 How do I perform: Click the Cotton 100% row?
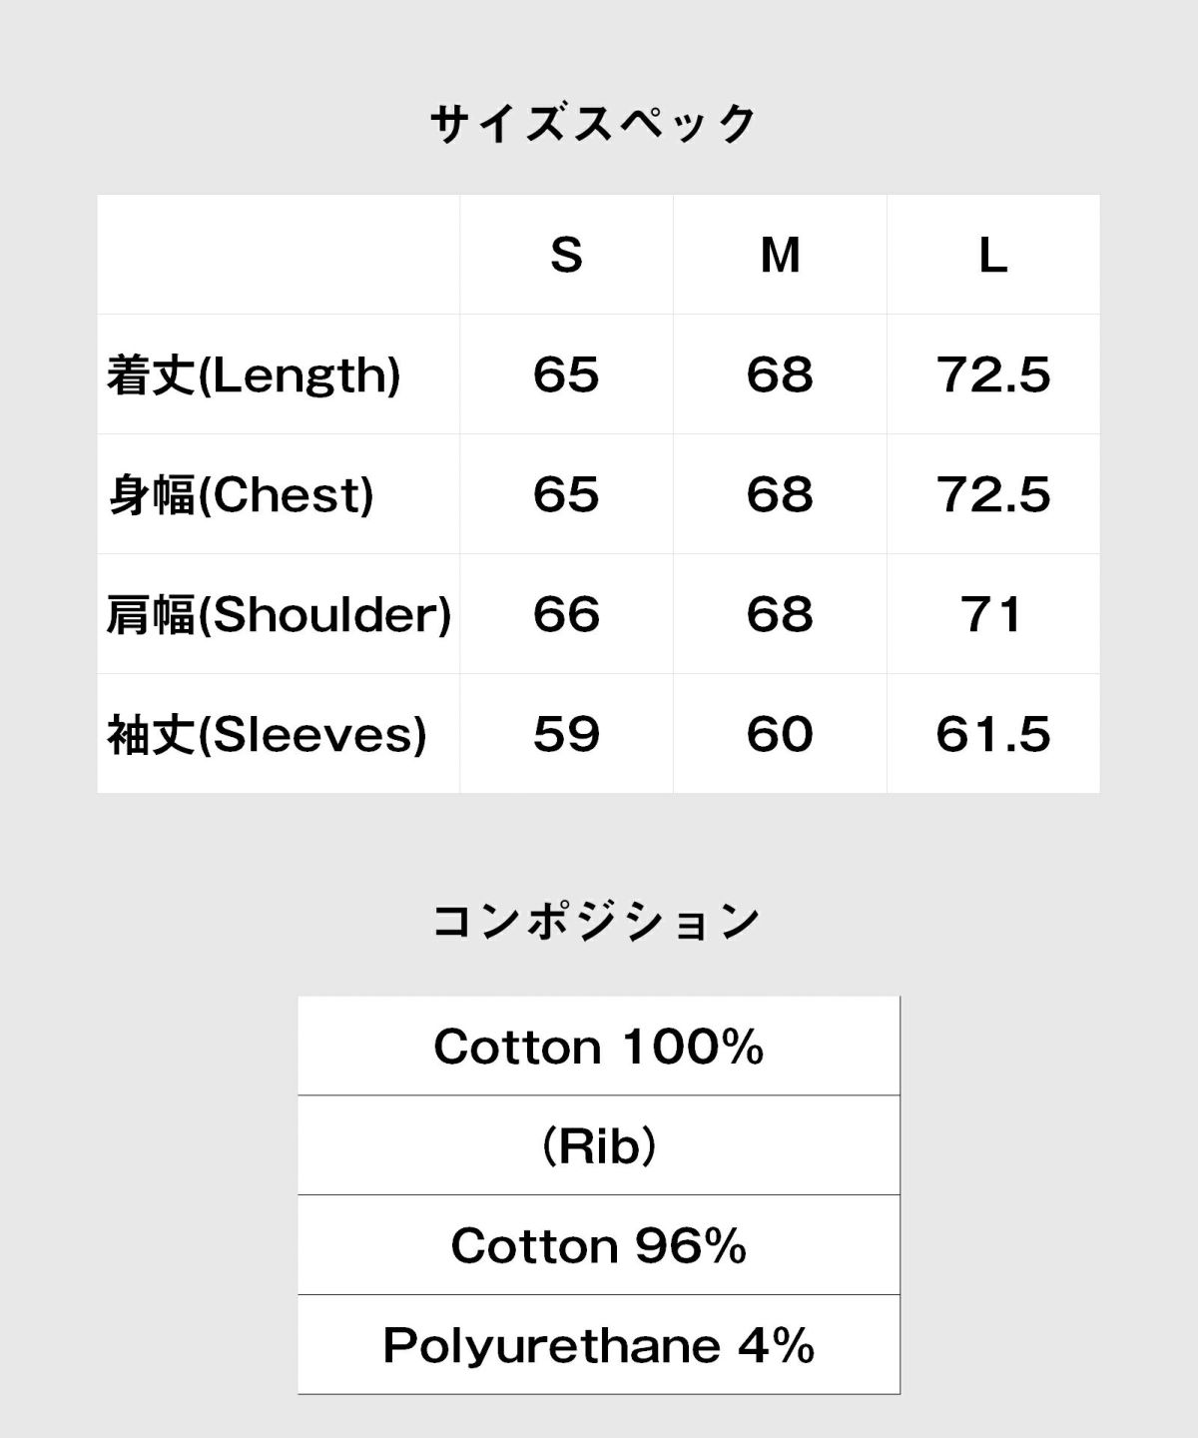[x=599, y=1047]
